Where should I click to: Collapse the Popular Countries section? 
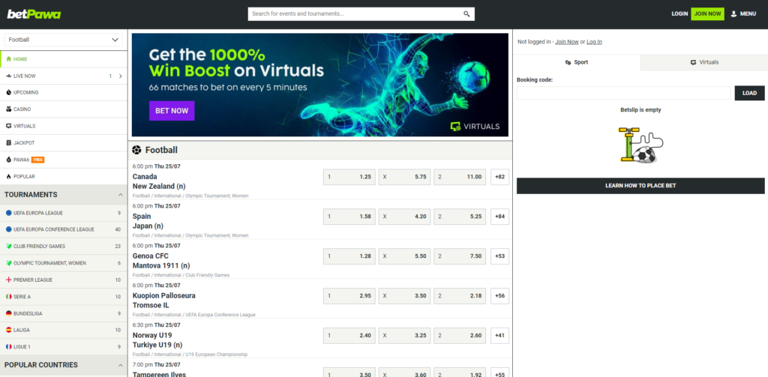pyautogui.click(x=121, y=365)
